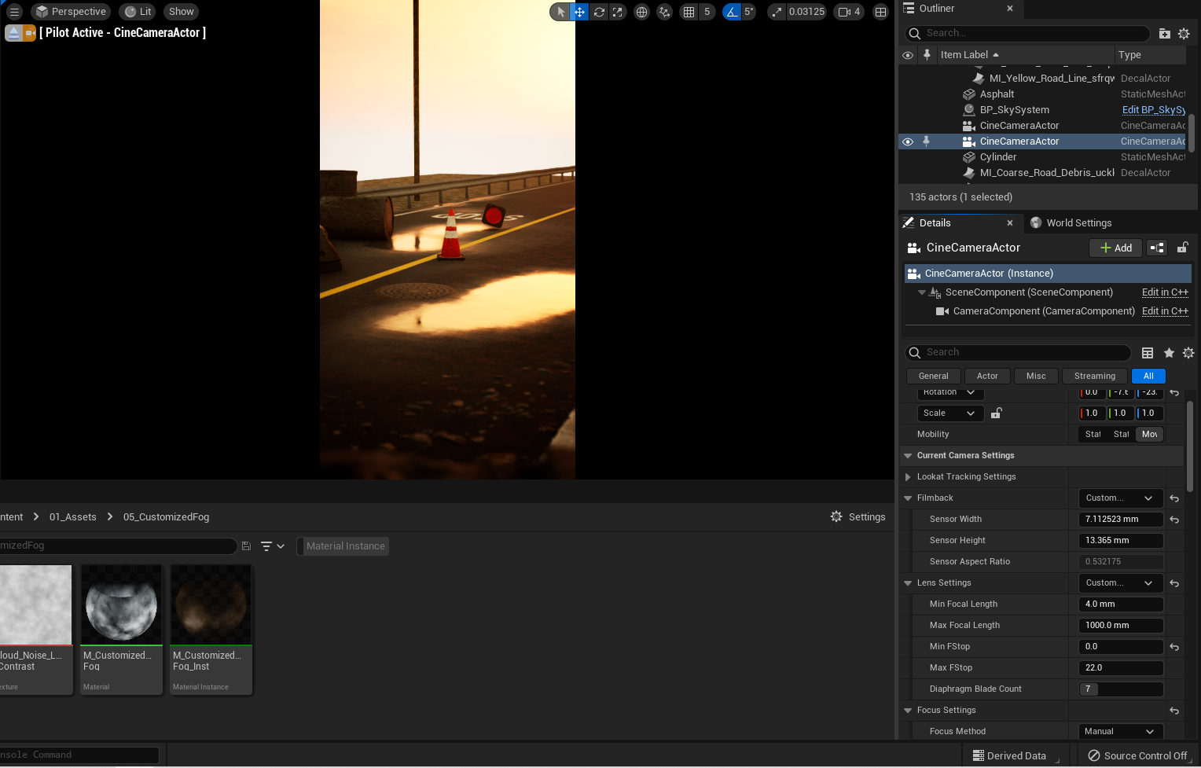
Task: Toggle grid snapping icon
Action: click(x=689, y=12)
